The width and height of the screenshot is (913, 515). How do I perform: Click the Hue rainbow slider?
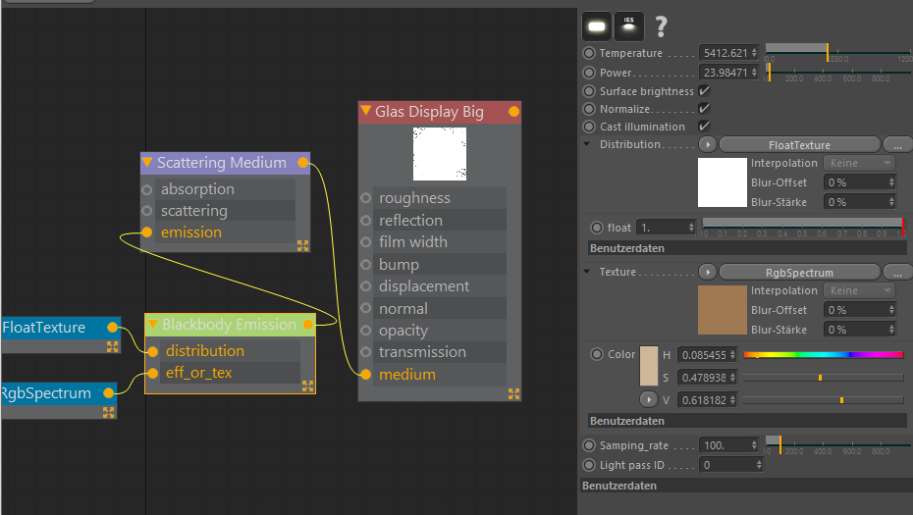point(823,354)
